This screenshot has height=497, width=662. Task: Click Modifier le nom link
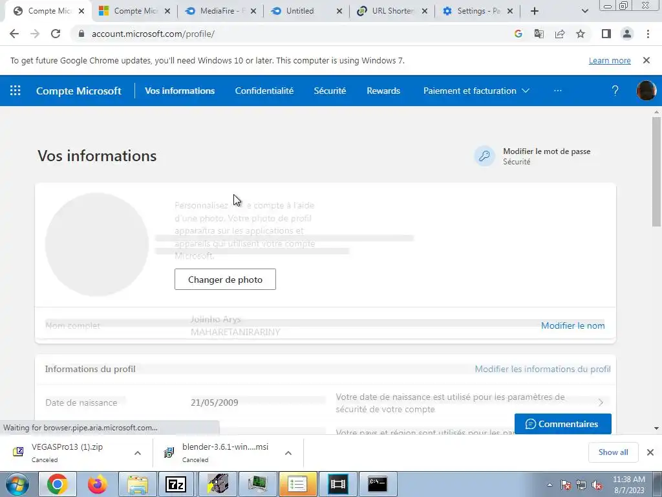click(x=573, y=326)
